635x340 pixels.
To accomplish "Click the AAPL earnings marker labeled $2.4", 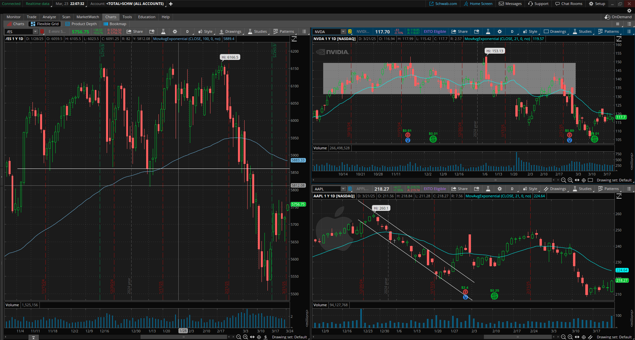I will (x=465, y=292).
